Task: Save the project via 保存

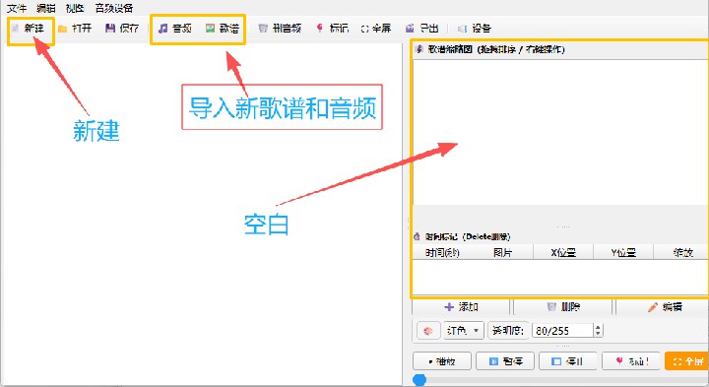Action: tap(122, 29)
